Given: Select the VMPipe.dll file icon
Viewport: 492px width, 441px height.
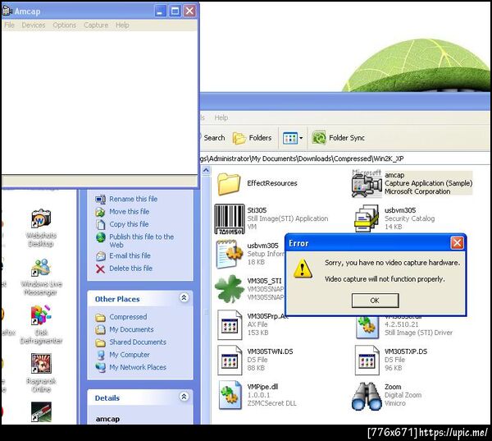Looking at the screenshot, I should [230, 395].
